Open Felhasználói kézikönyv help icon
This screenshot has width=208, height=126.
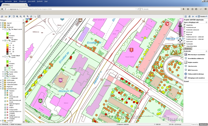click(185, 74)
